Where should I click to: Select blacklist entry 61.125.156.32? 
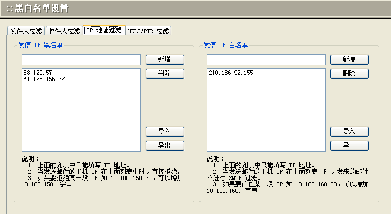click(x=44, y=79)
